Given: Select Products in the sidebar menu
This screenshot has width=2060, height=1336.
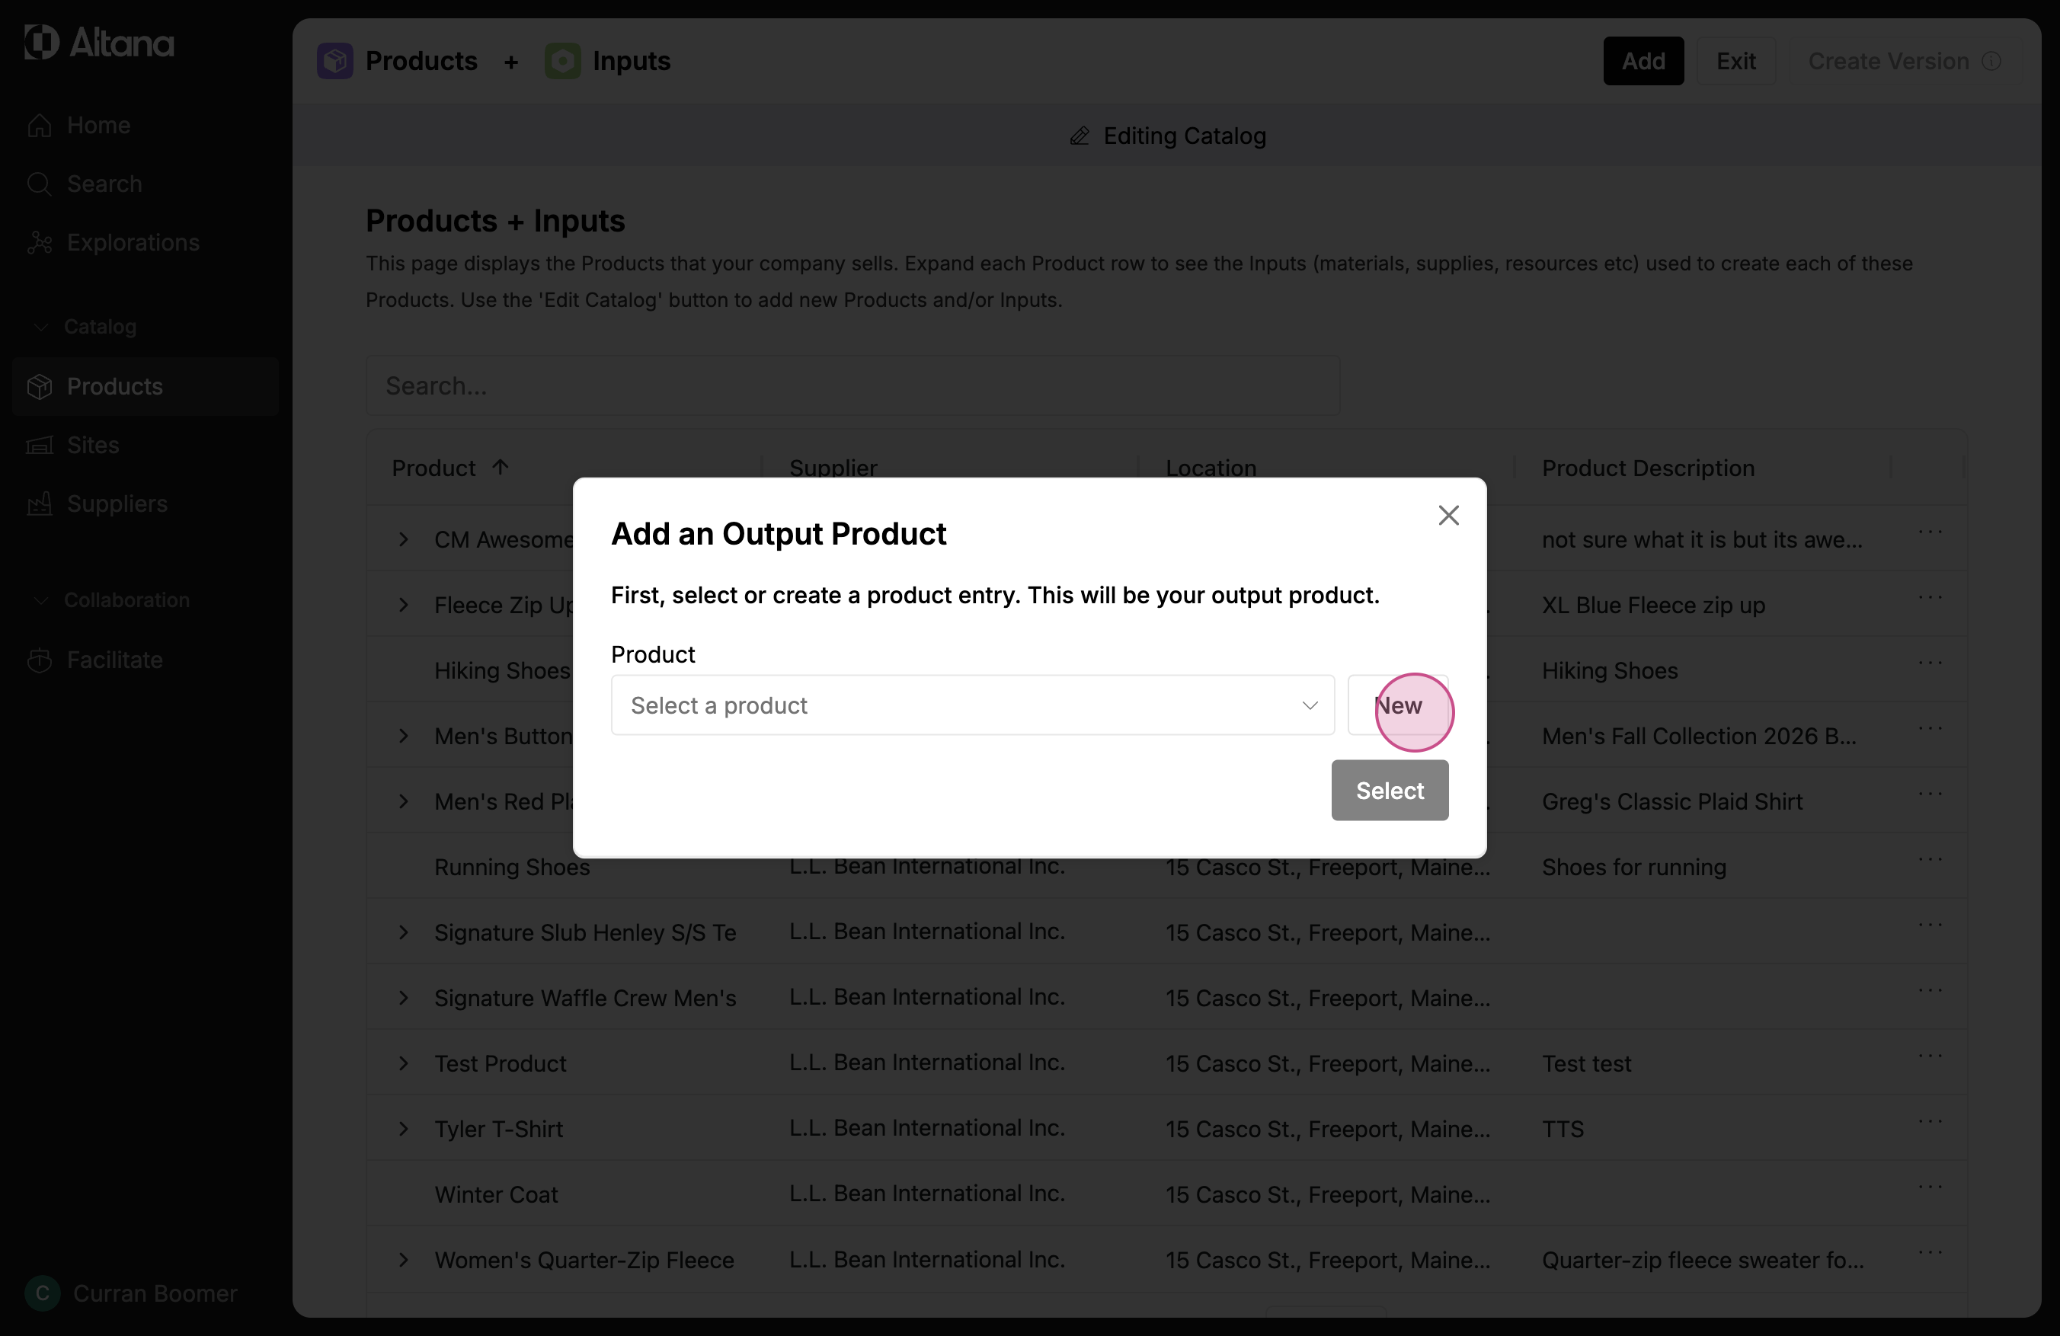Looking at the screenshot, I should click(x=146, y=386).
